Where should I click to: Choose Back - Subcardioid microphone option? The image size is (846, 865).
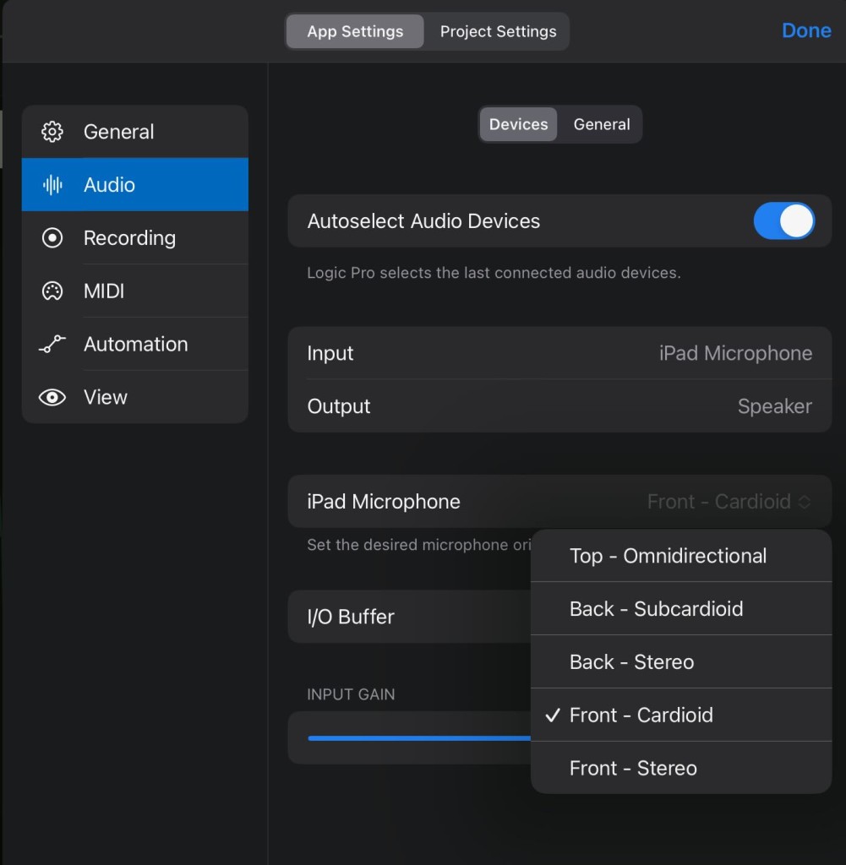click(x=656, y=609)
